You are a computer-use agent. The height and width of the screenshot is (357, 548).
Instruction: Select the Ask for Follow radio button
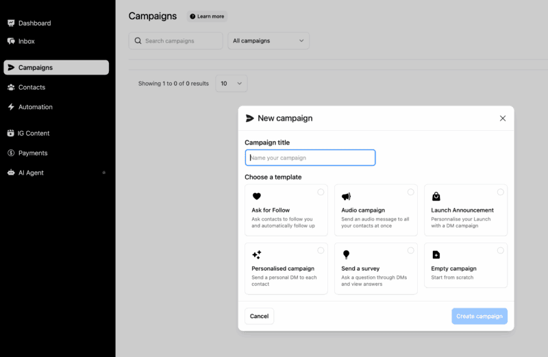pos(321,192)
